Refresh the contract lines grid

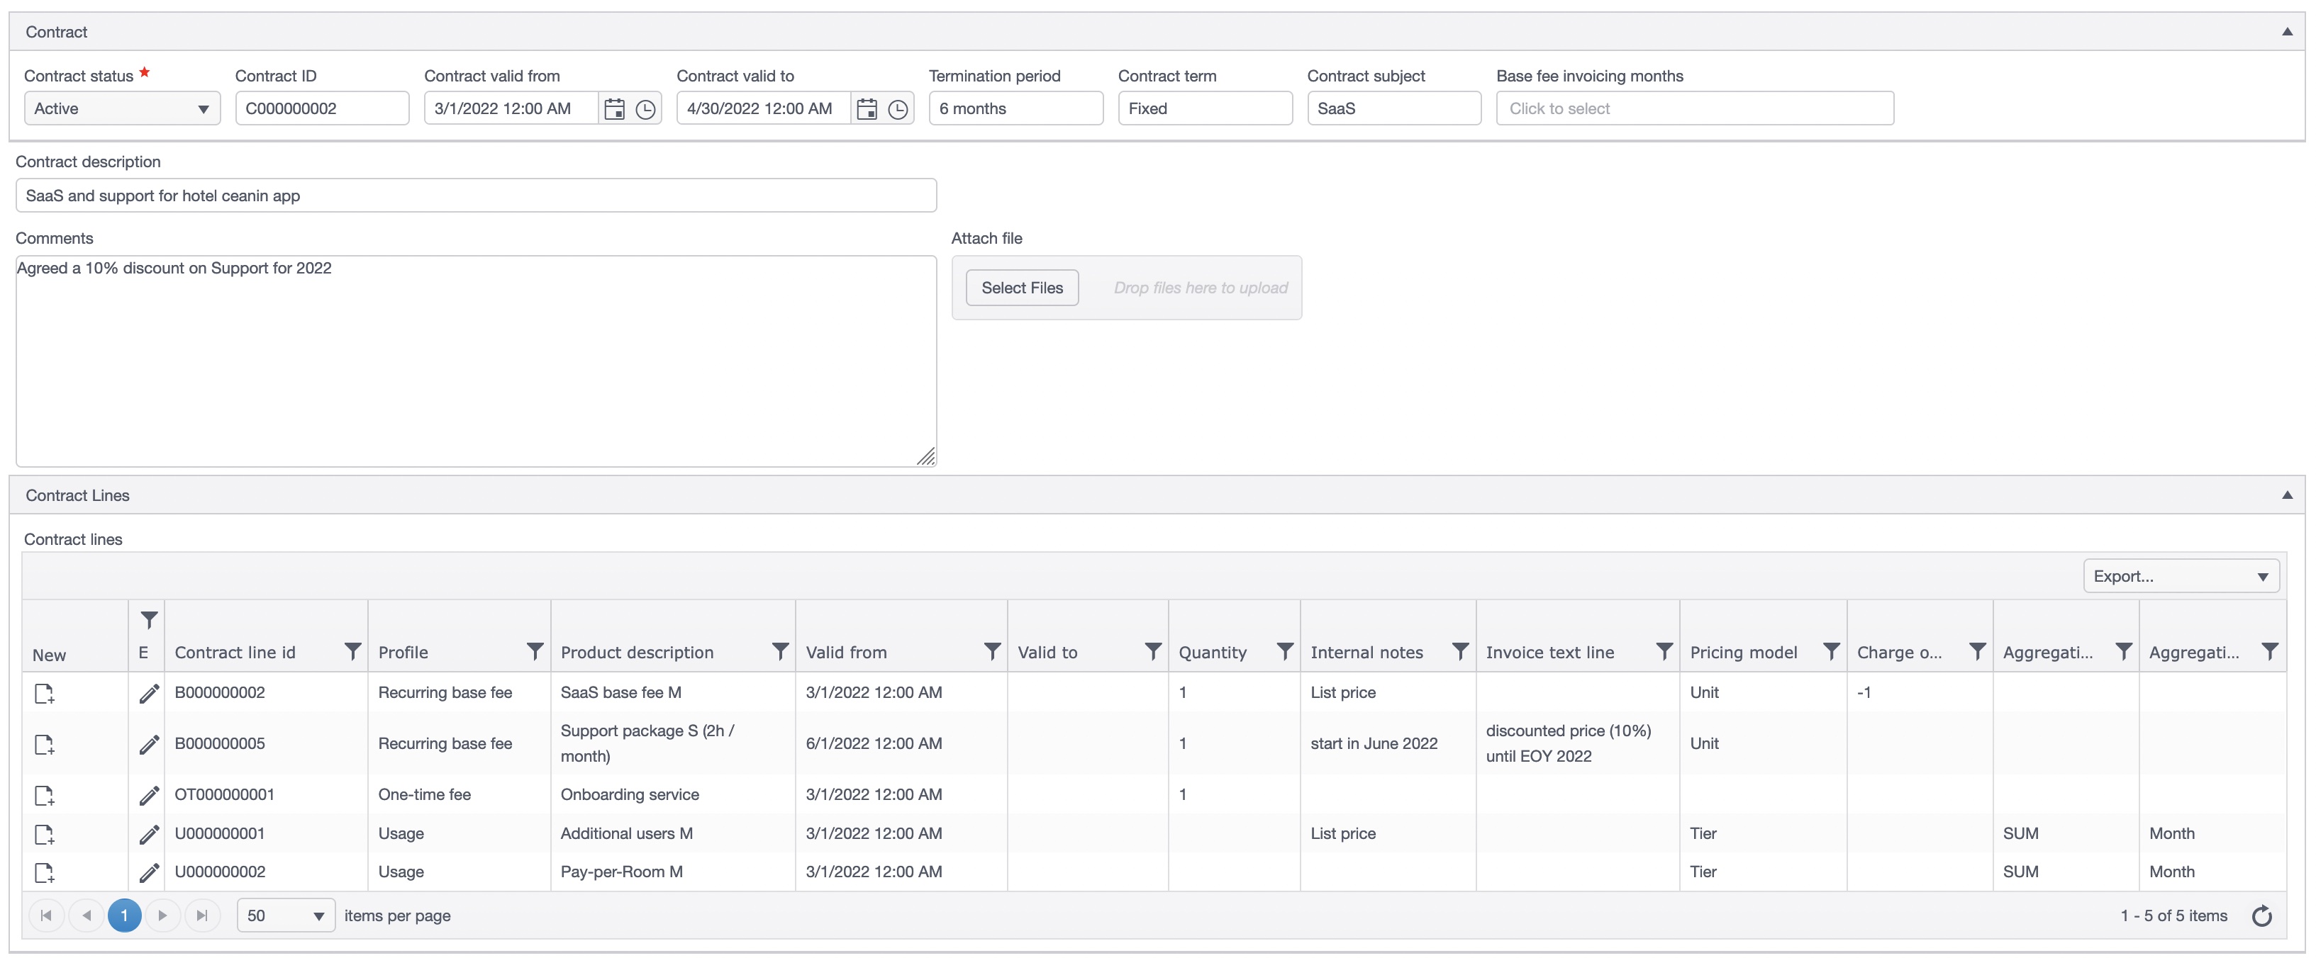[x=2261, y=915]
